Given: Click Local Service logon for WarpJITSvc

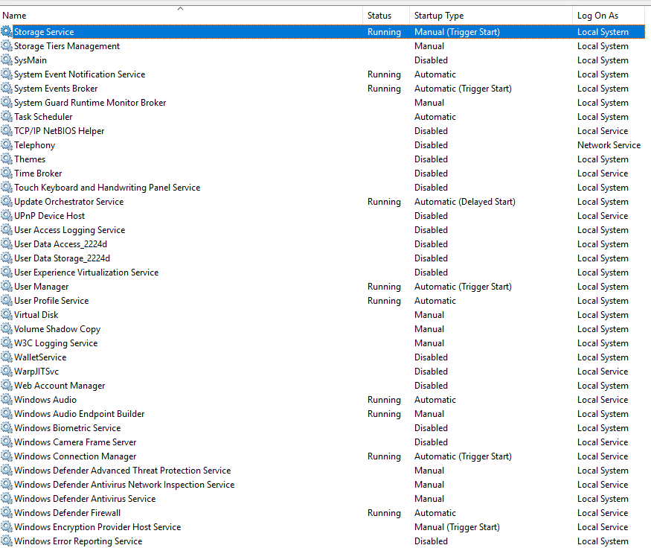Looking at the screenshot, I should coord(603,371).
